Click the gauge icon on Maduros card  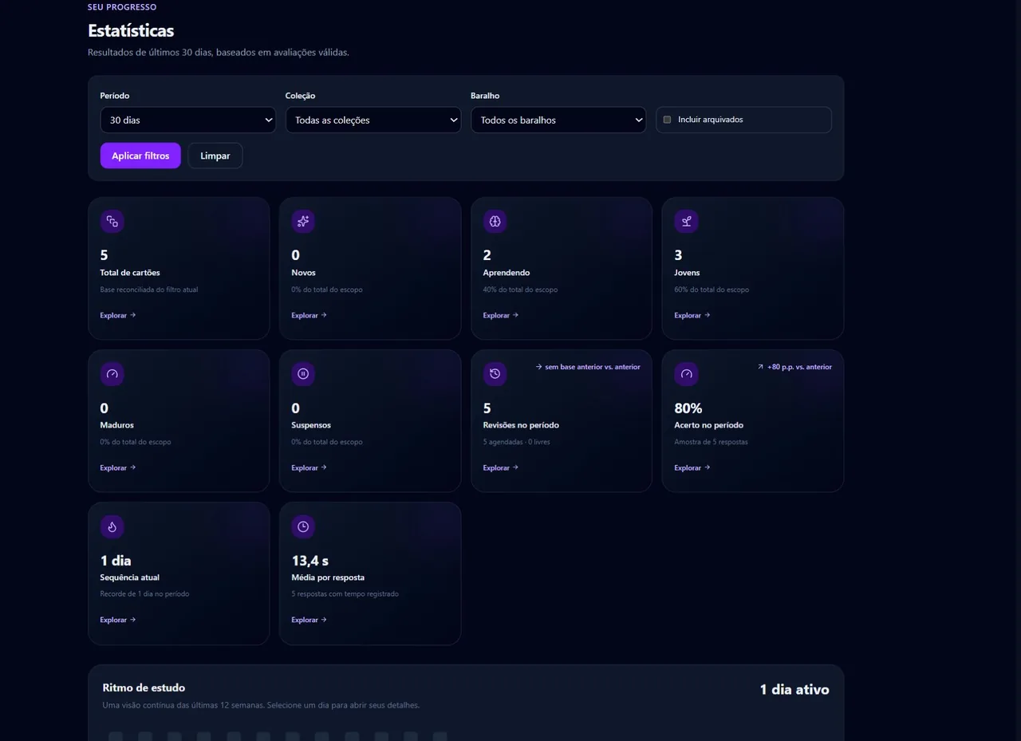tap(112, 373)
